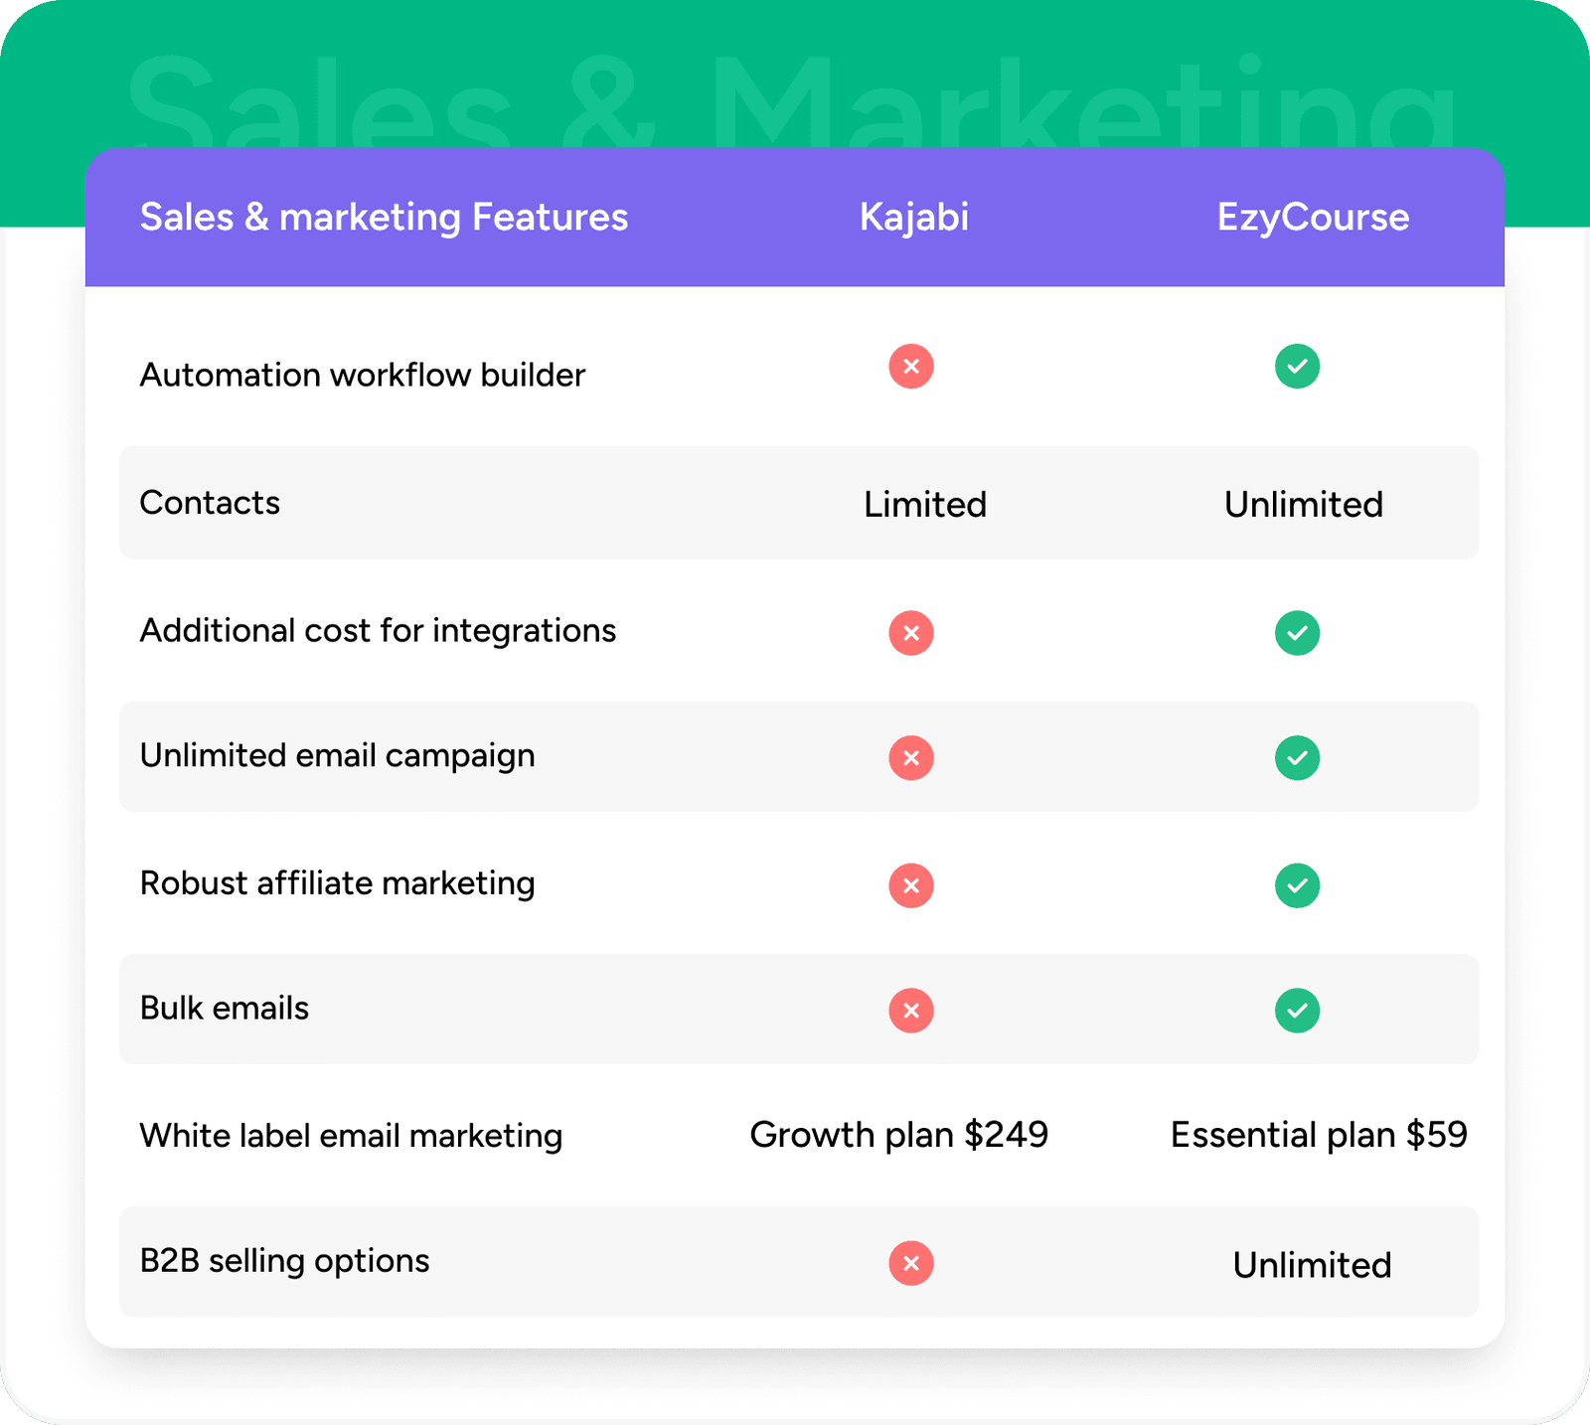This screenshot has width=1590, height=1425.
Task: Click the White label email marketing label
Action: click(x=351, y=1136)
